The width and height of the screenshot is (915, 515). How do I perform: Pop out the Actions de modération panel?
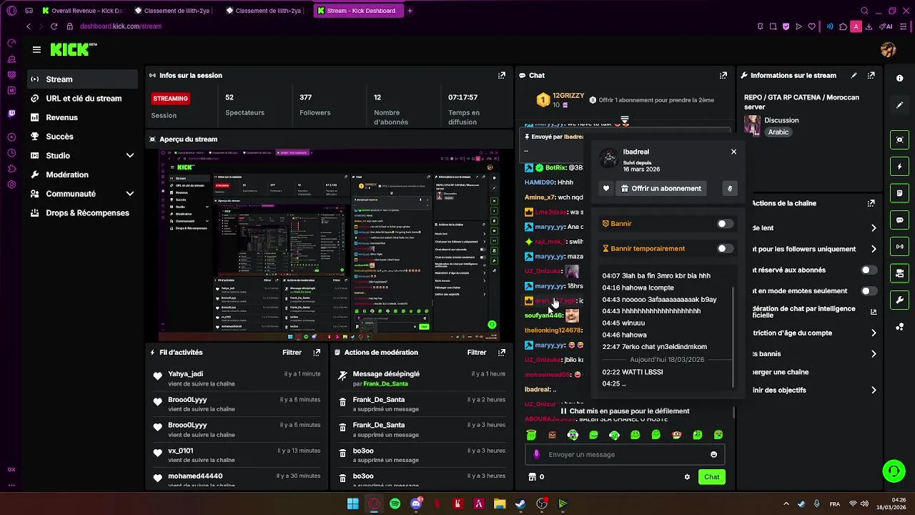coord(502,352)
